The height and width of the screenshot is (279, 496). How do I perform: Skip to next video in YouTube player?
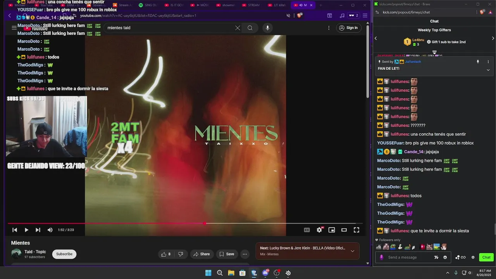[x=38, y=230]
